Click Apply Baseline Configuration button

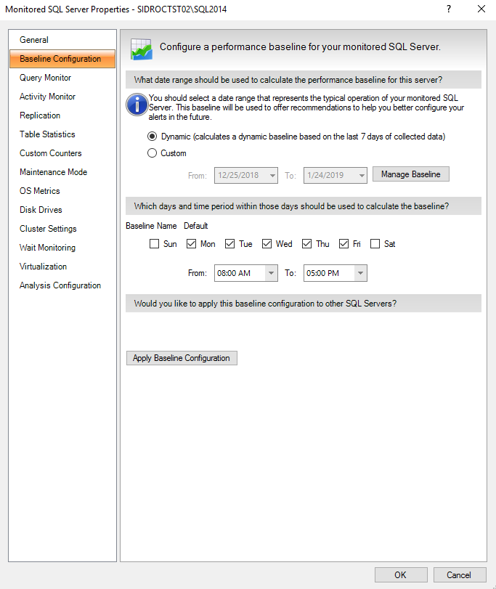coord(182,358)
